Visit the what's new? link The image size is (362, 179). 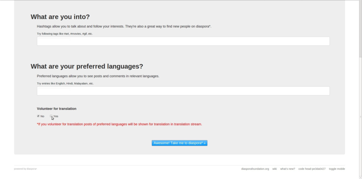click(288, 169)
